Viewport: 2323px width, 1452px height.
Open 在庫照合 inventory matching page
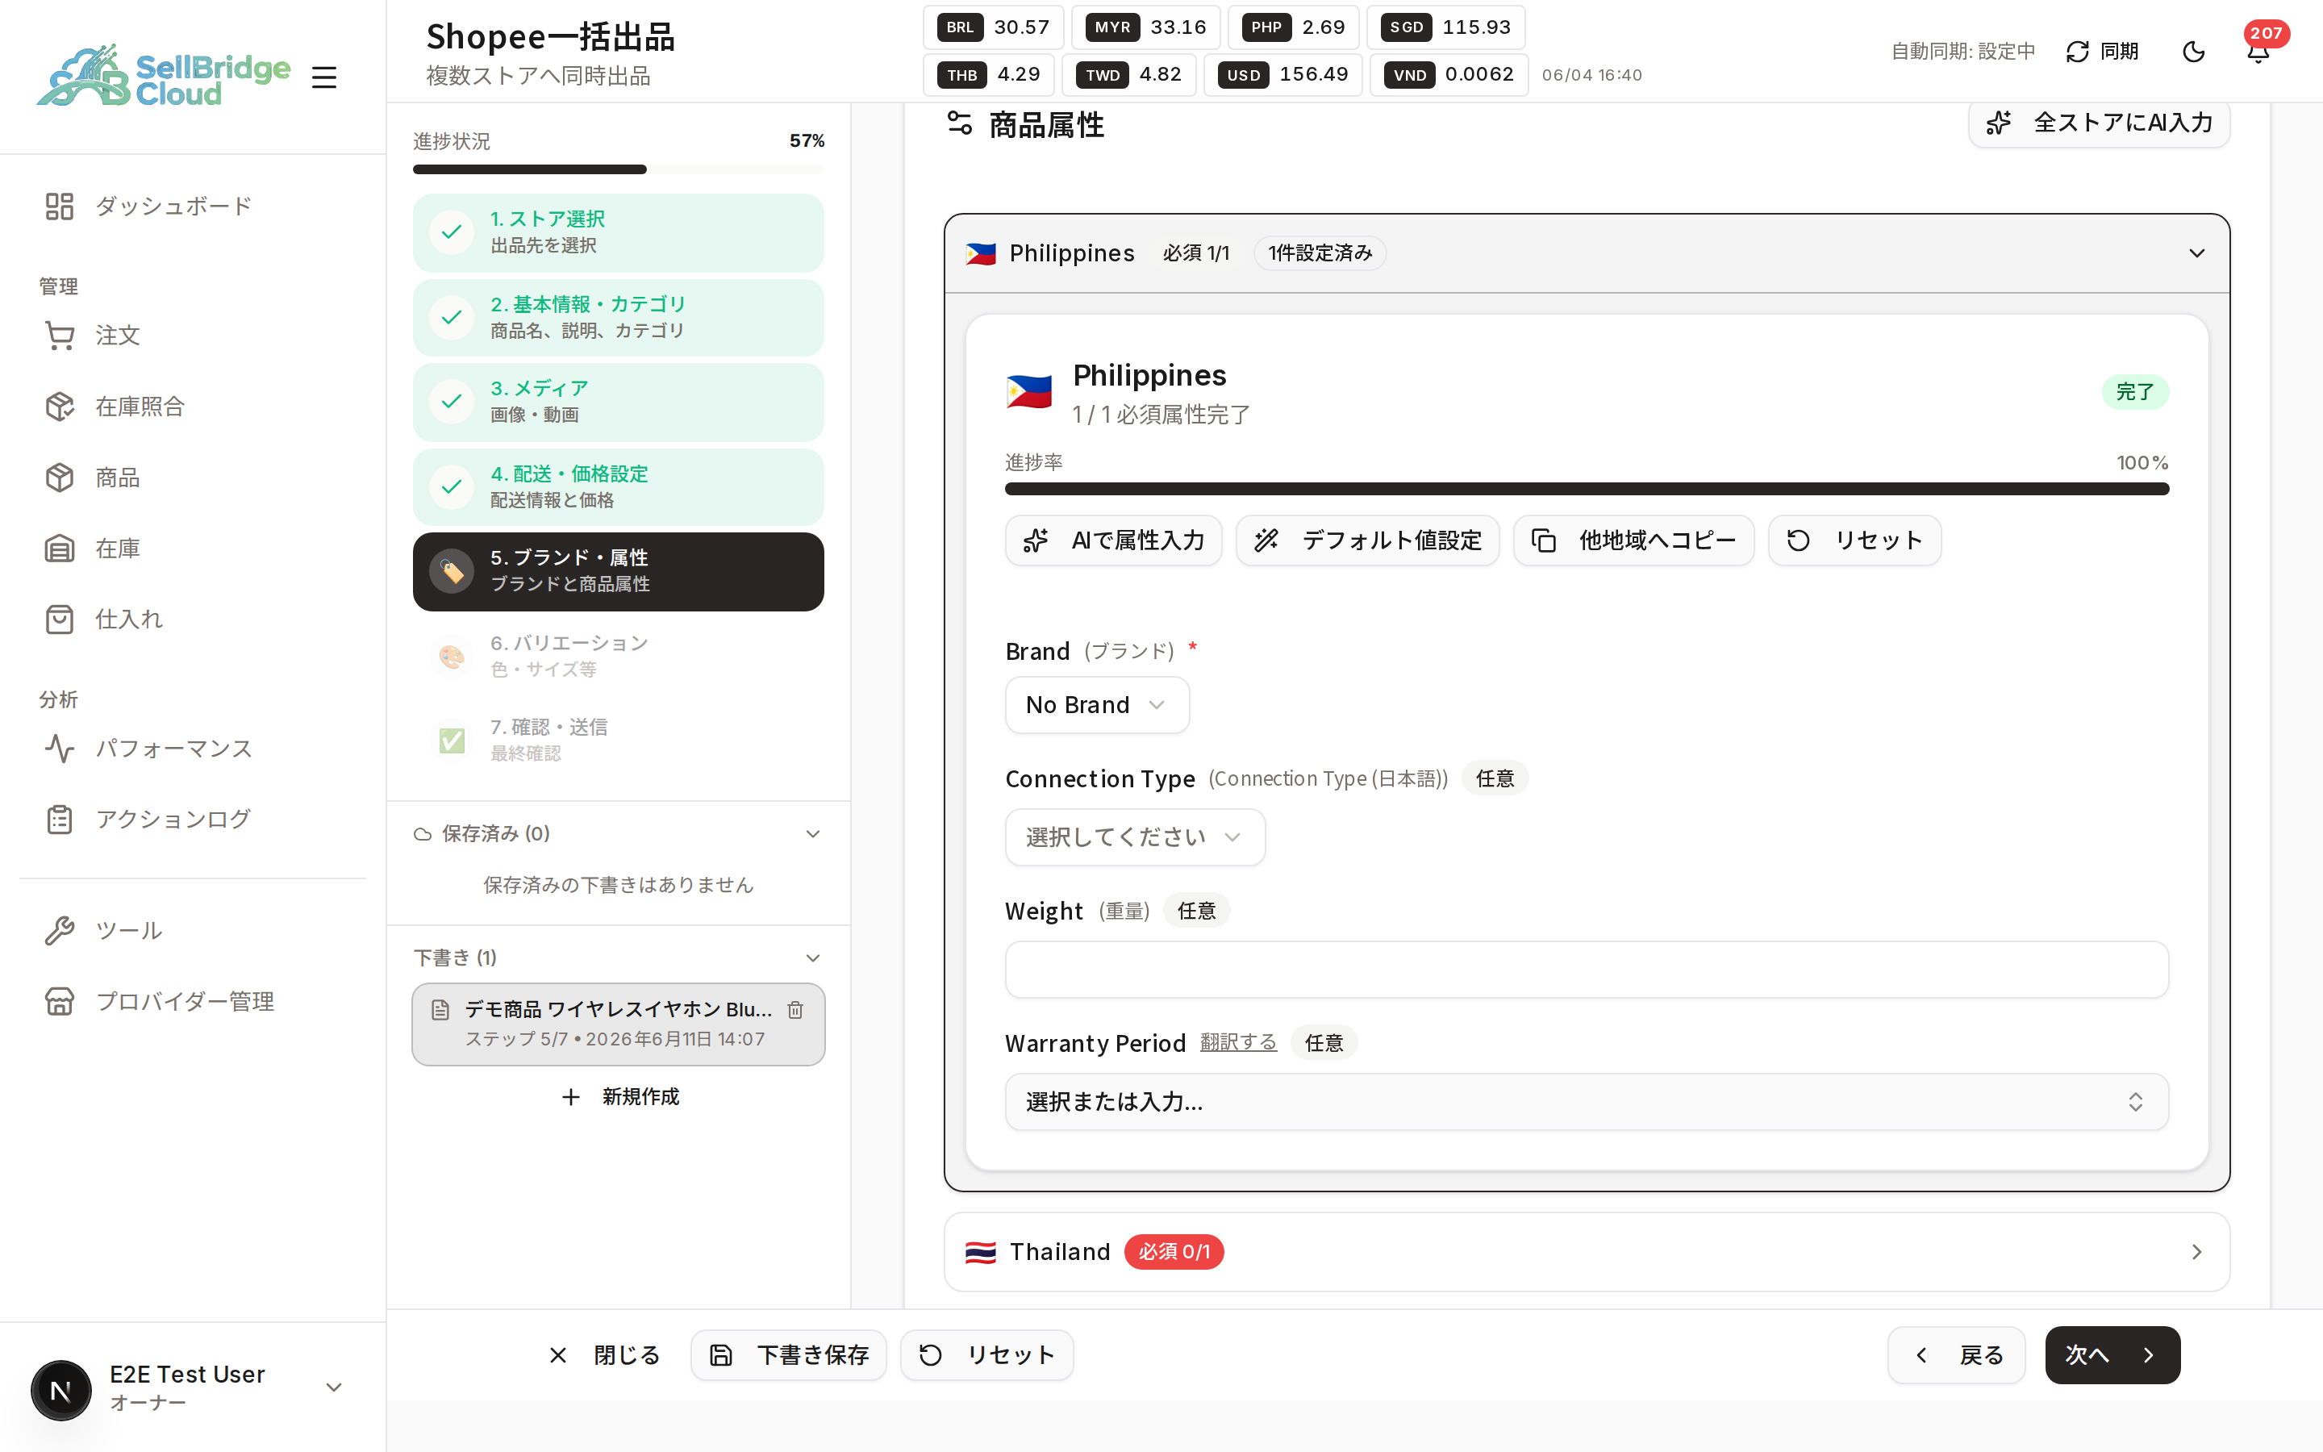tap(192, 407)
